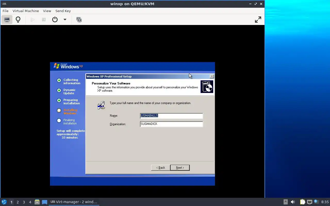Switch to workspace 3
The image size is (330, 206).
(24, 202)
